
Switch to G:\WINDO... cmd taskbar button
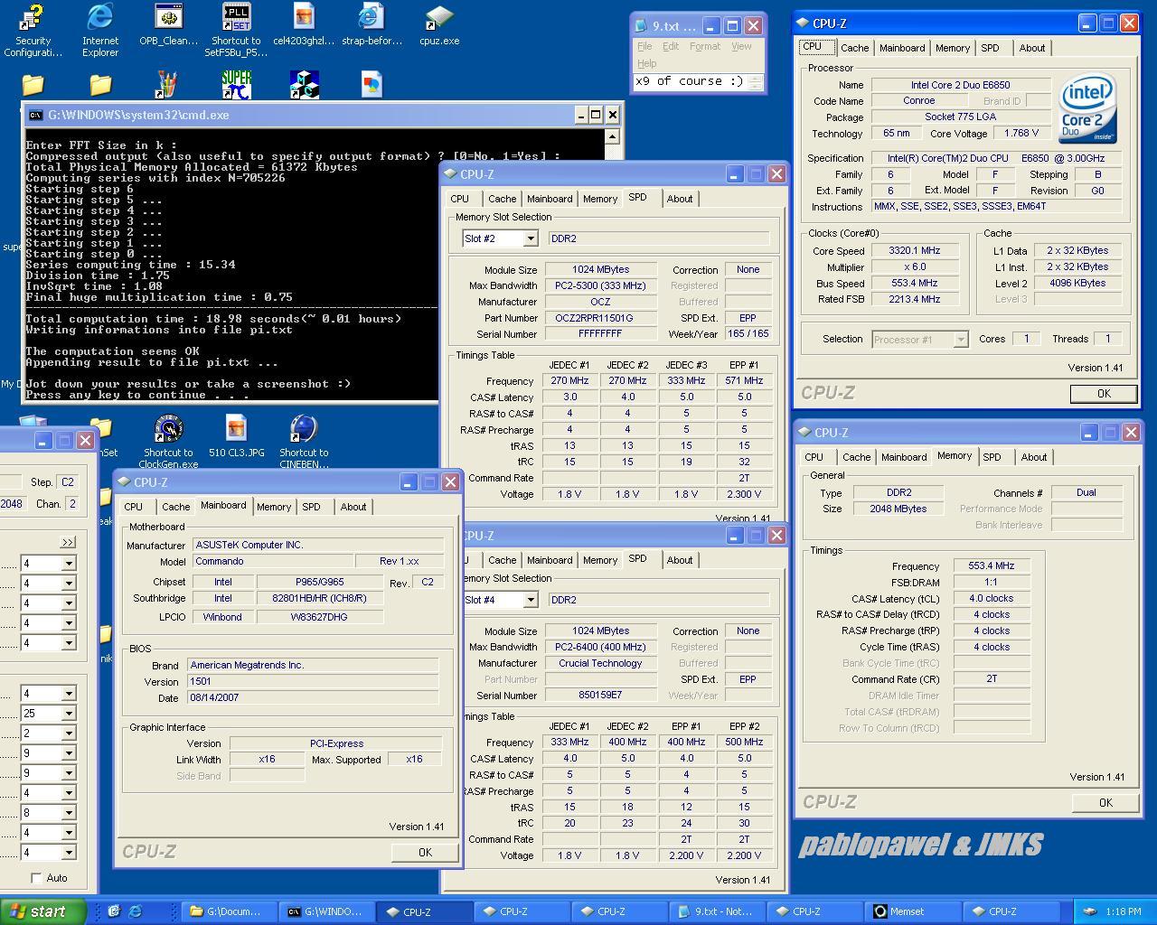tap(327, 911)
